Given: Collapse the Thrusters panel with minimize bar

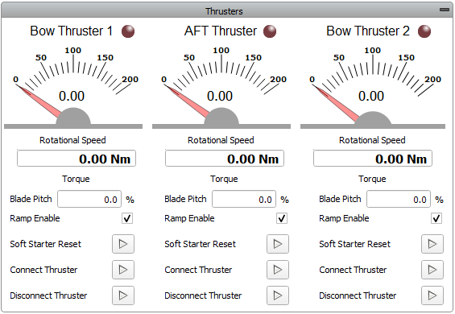Looking at the screenshot, I should (x=445, y=10).
